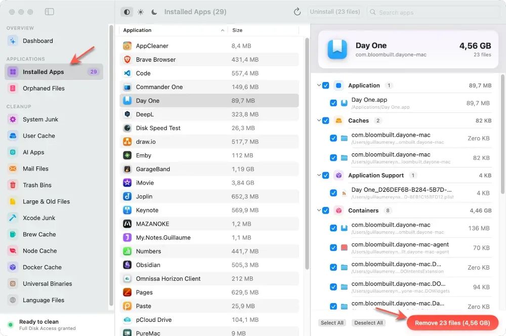This screenshot has height=336, width=506.
Task: Click the draw.io app icon
Action: [127, 142]
